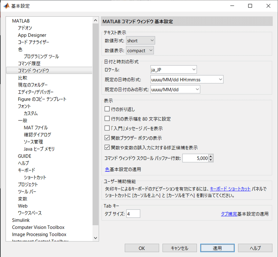Screen dimensions: 278x257
Task: Select コード アナライザー tree item
Action: (x=33, y=42)
